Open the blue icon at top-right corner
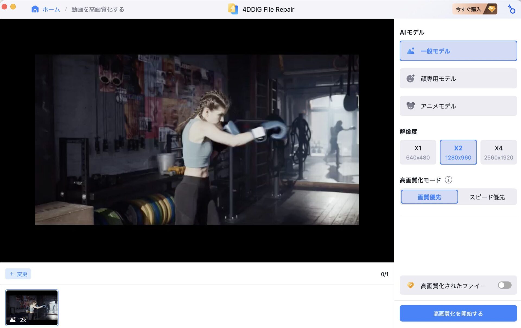The width and height of the screenshot is (521, 328). [x=512, y=9]
